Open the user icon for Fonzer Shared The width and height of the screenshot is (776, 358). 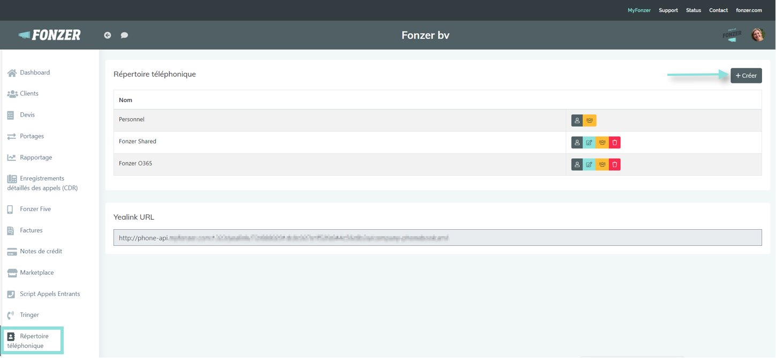(577, 143)
